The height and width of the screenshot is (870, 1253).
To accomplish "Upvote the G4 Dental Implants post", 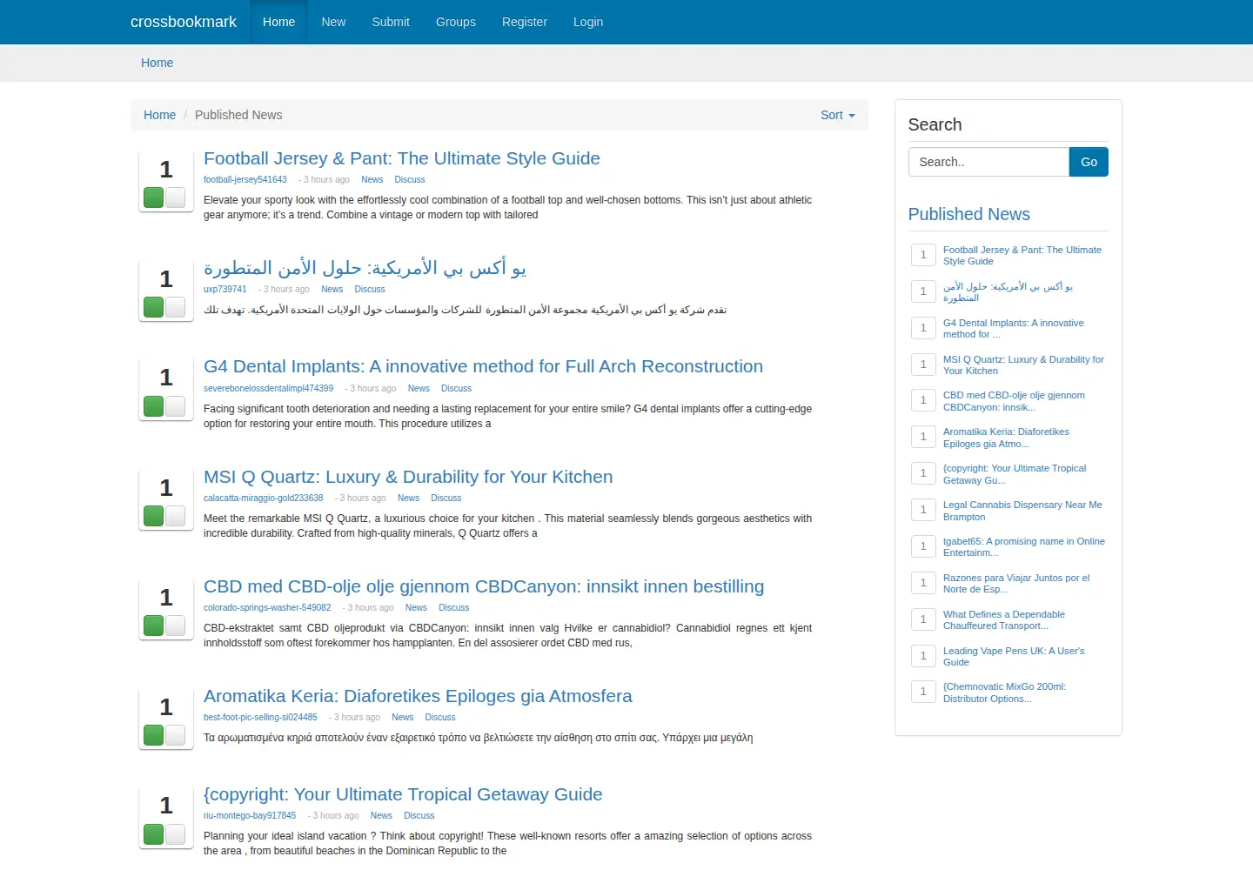I will tap(154, 406).
